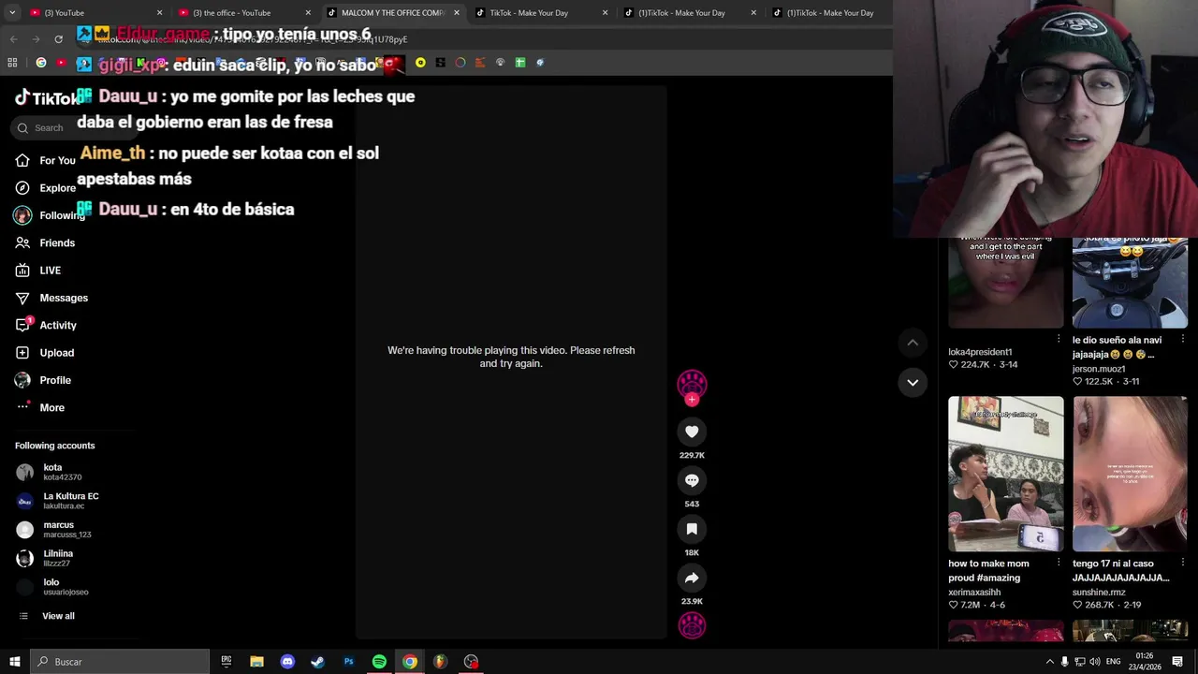Open the spinning sound disc avatar
The width and height of the screenshot is (1198, 674).
point(692,624)
